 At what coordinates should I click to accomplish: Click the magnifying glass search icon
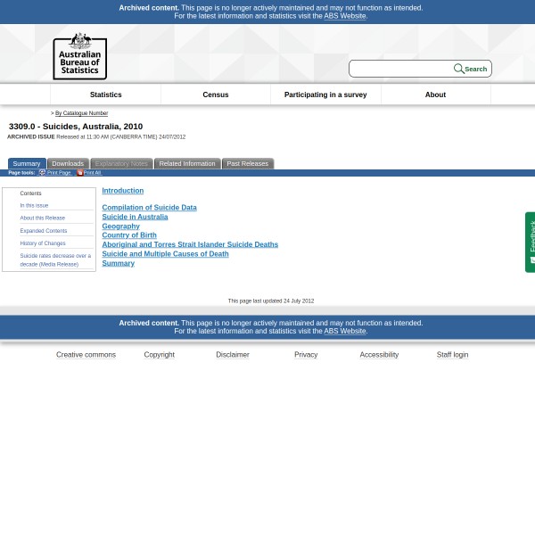pos(458,69)
